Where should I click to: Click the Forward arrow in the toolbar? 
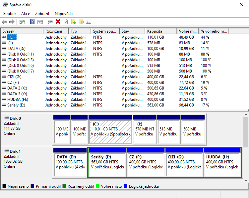coord(12,22)
